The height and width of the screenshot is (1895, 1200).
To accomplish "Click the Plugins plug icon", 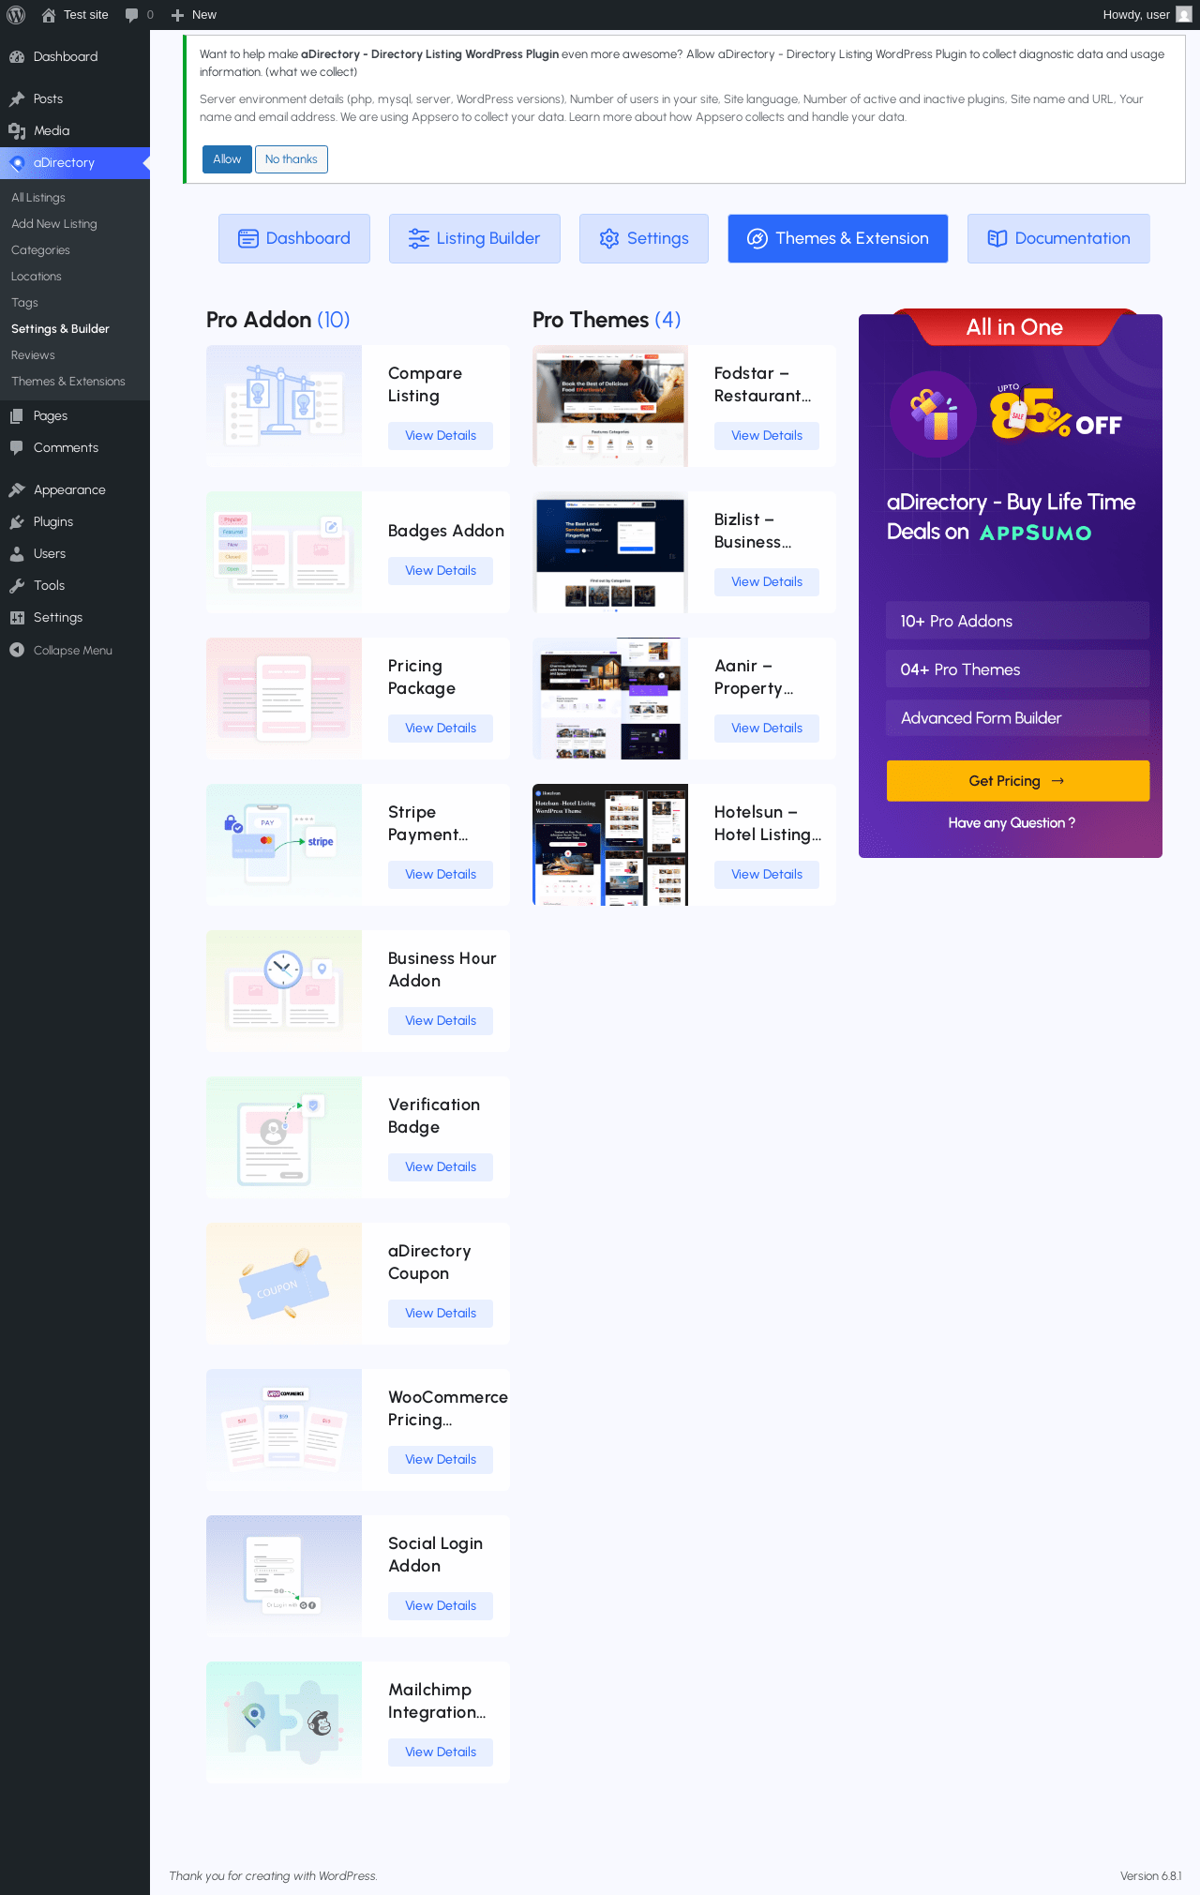I will pyautogui.click(x=17, y=522).
